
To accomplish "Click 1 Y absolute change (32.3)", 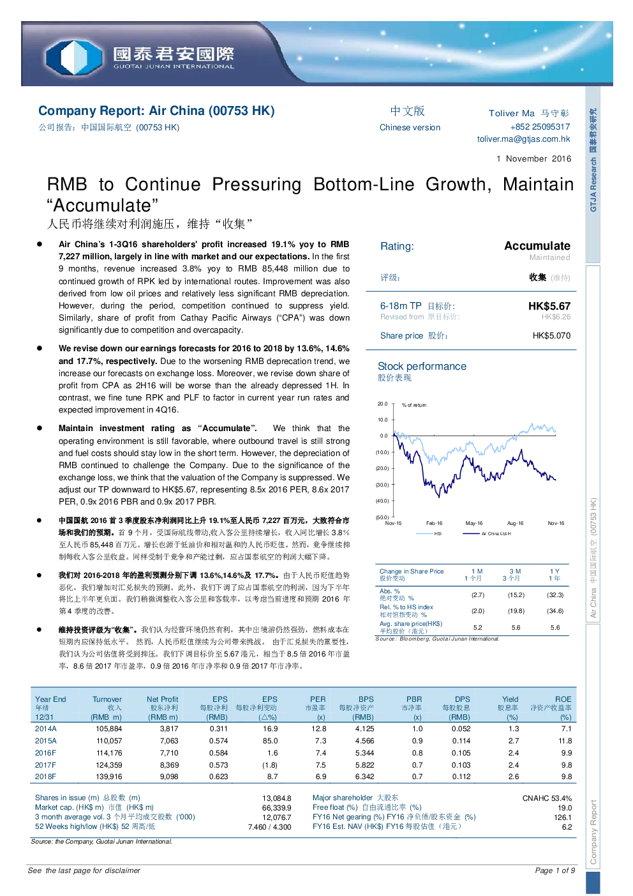I will [x=555, y=595].
